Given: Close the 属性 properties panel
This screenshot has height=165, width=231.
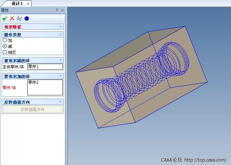Looking at the screenshot, I should point(62,10).
